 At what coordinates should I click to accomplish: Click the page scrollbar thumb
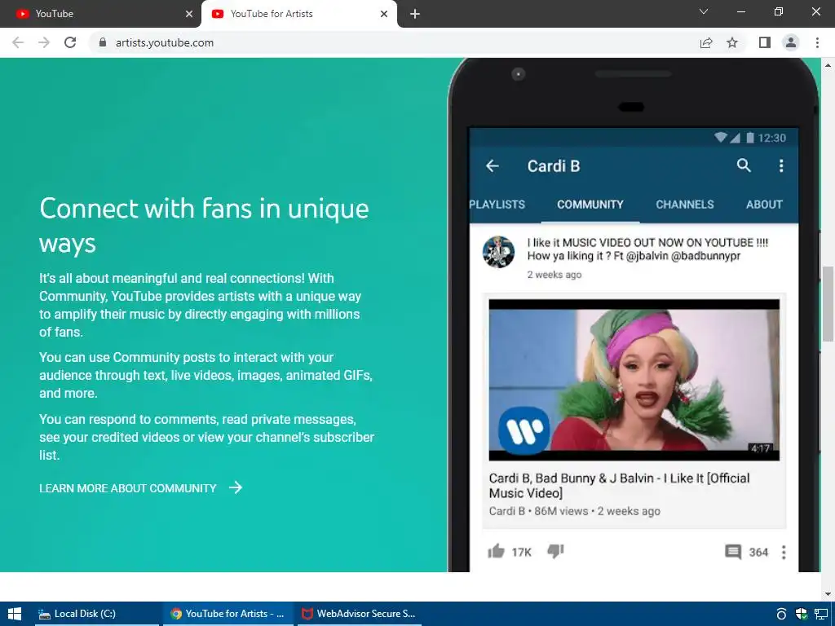pyautogui.click(x=828, y=303)
